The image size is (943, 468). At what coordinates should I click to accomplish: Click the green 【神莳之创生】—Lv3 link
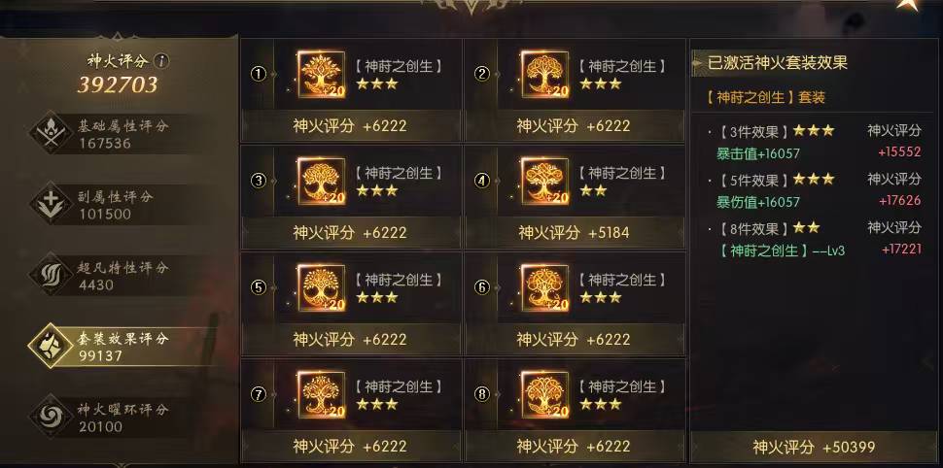pos(781,251)
